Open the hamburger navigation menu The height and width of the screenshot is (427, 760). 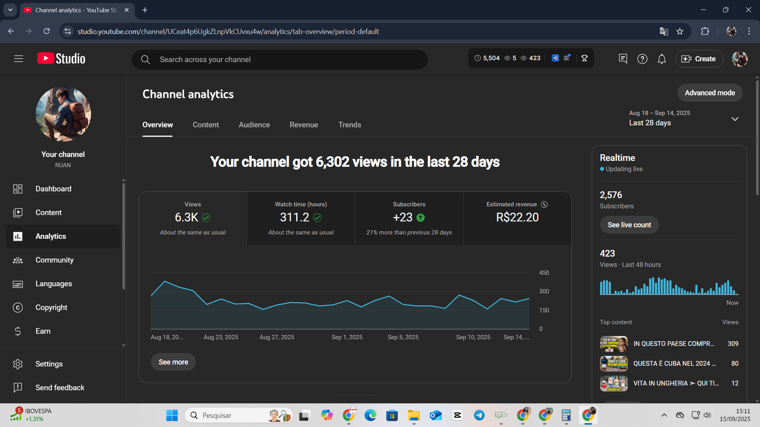(x=19, y=59)
